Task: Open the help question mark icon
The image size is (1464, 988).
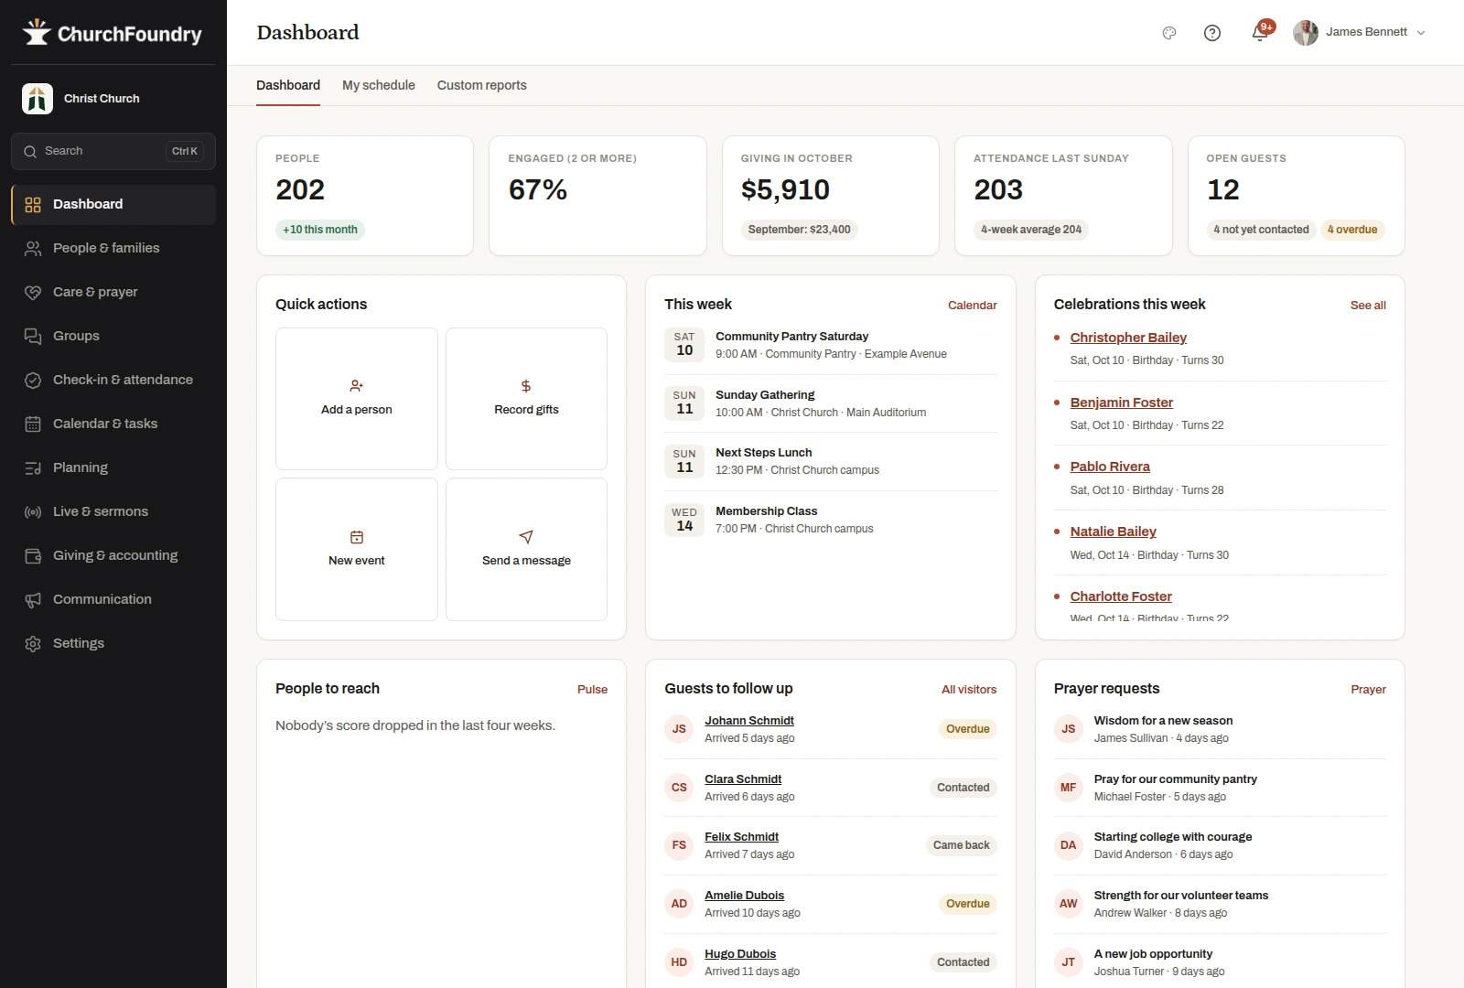Action: tap(1212, 33)
